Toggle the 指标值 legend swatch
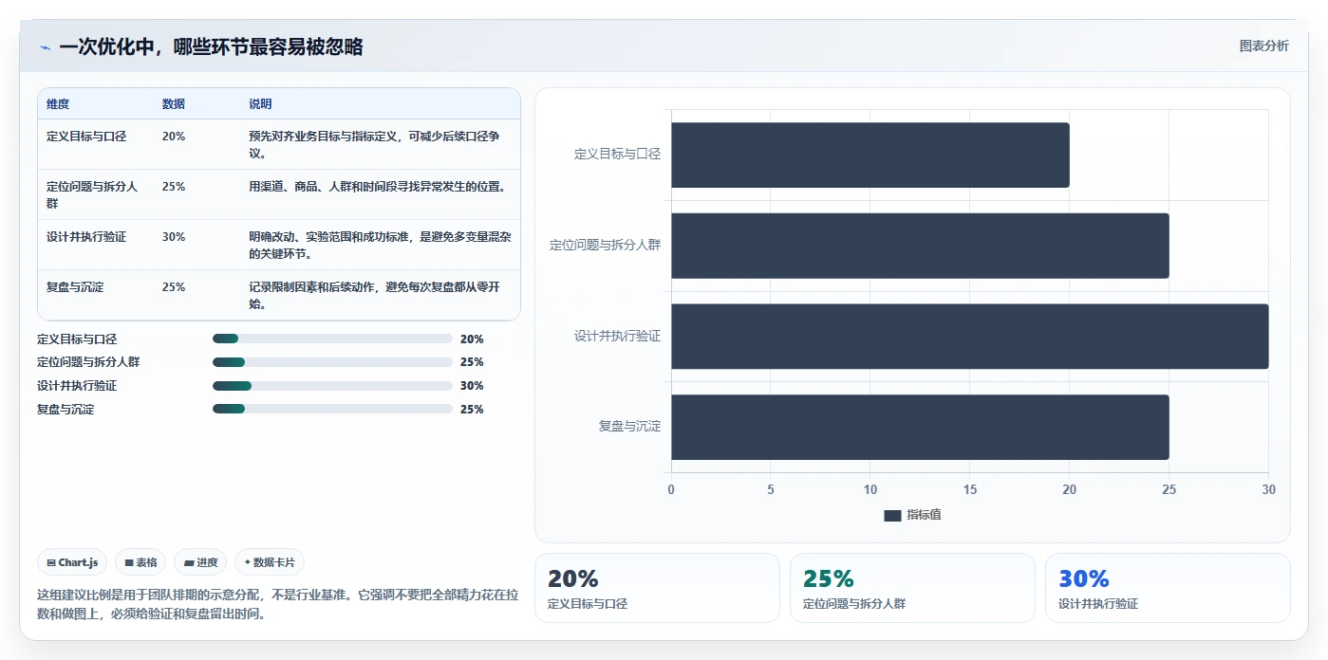1328x660 pixels. coord(892,515)
